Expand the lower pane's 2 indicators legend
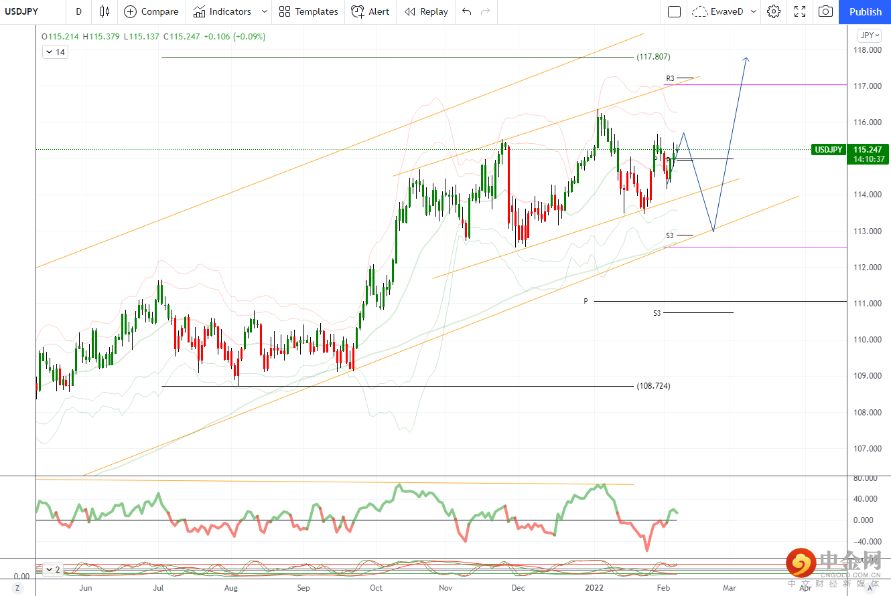Image resolution: width=891 pixels, height=596 pixels. pyautogui.click(x=53, y=569)
